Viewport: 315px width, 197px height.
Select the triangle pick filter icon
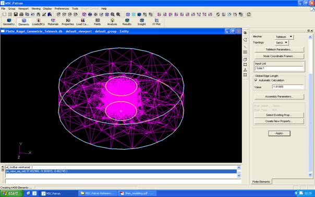[x=245, y=70]
